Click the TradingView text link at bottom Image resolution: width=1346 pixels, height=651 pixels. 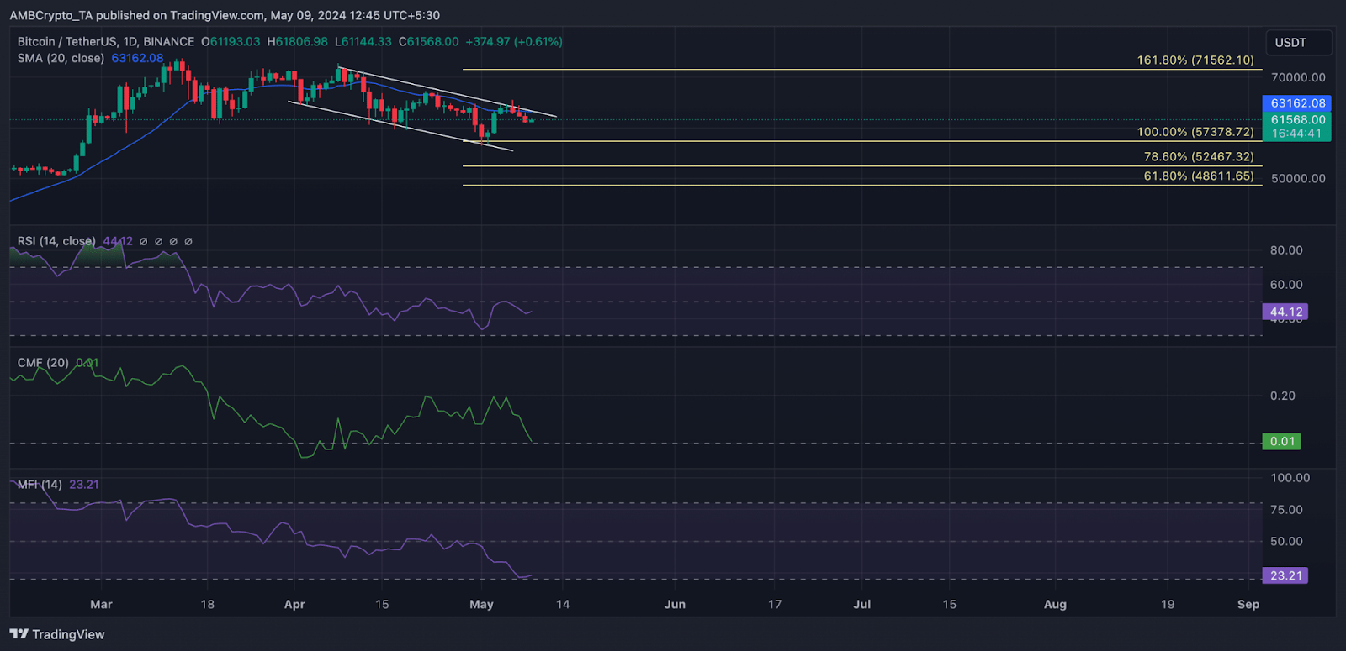point(68,634)
